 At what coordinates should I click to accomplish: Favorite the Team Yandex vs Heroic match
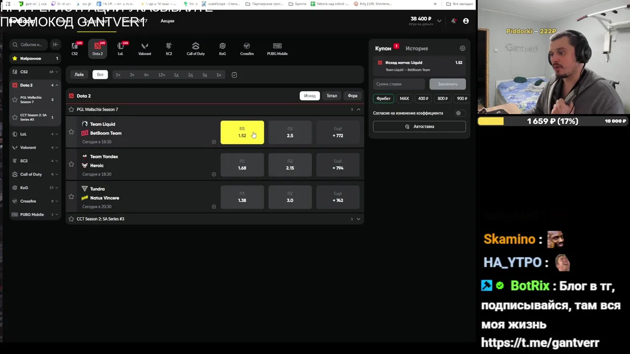click(x=71, y=164)
